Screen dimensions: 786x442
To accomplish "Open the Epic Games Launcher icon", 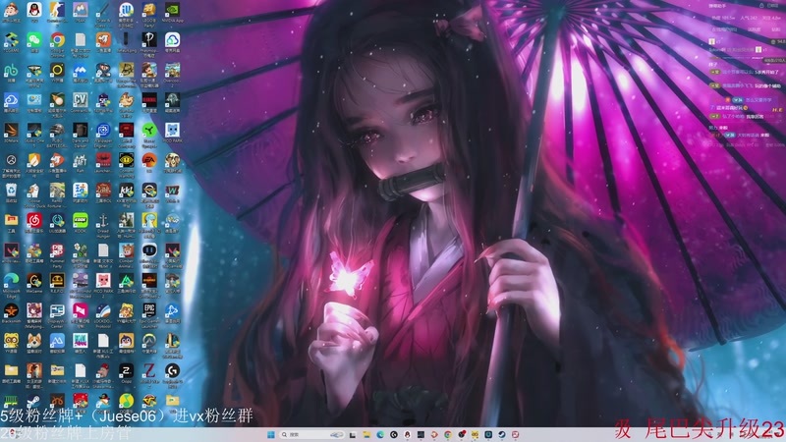I will tap(149, 310).
